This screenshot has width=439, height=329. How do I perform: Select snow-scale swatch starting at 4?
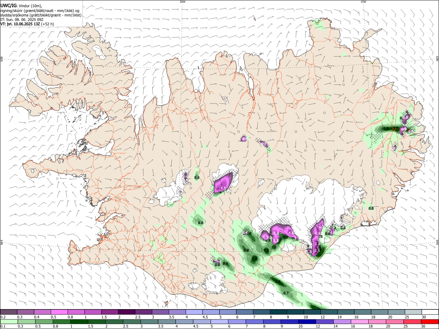coord(194,312)
